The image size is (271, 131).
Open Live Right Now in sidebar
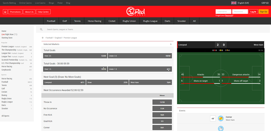9,34
